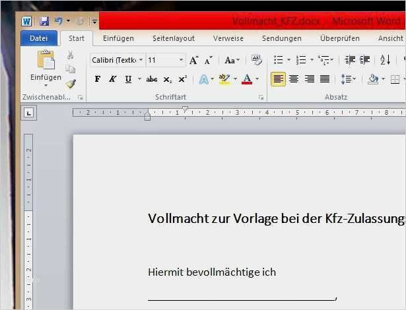This screenshot has height=310, width=406.
Task: Toggle strikethrough (abc)
Action: 152,79
